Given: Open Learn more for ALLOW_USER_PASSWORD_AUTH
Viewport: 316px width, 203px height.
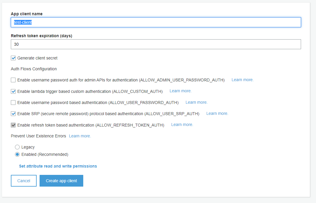Looking at the screenshot, I should coord(196,102).
